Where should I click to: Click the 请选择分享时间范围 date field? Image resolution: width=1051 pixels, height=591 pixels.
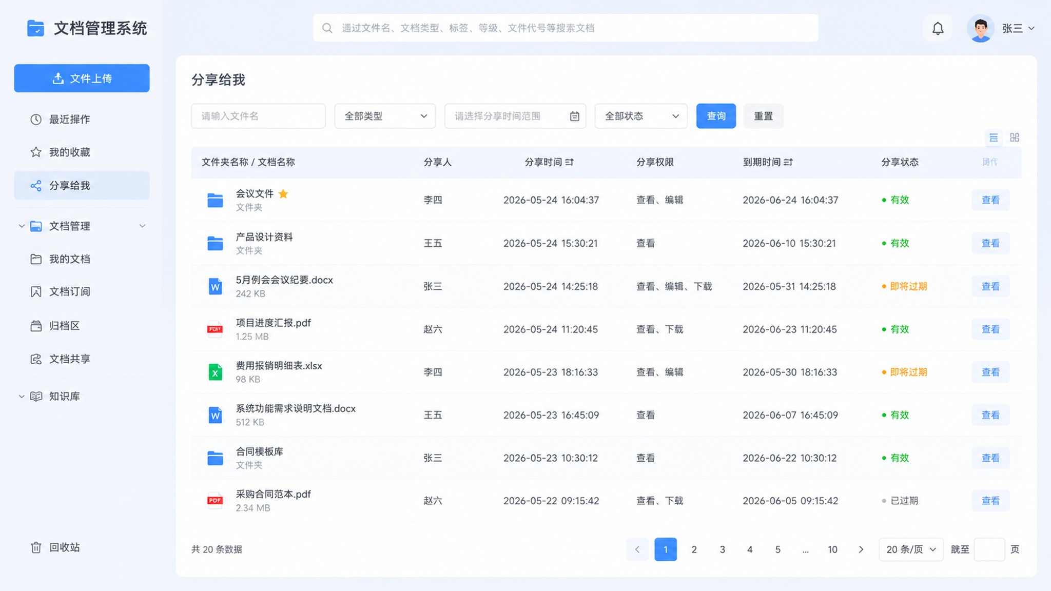[x=515, y=116]
